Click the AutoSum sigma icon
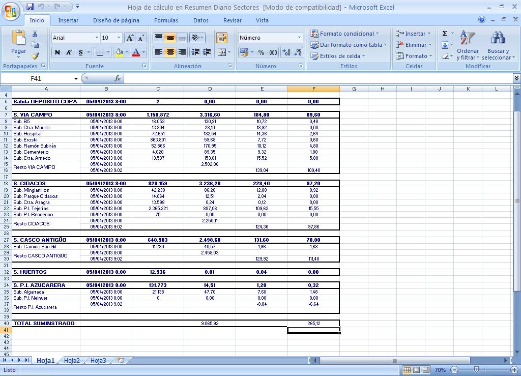Image resolution: width=521 pixels, height=376 pixels. click(445, 34)
